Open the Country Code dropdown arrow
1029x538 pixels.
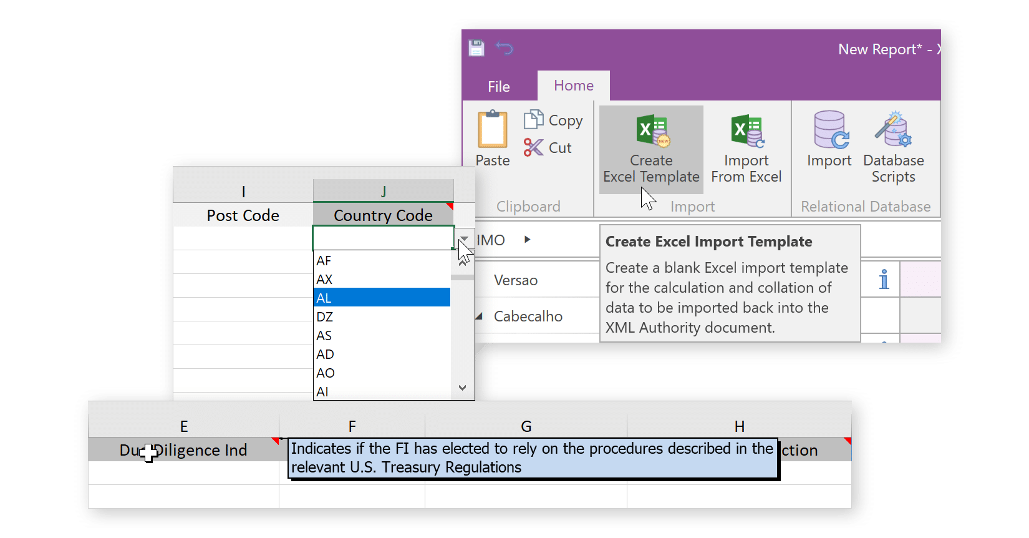(x=464, y=238)
